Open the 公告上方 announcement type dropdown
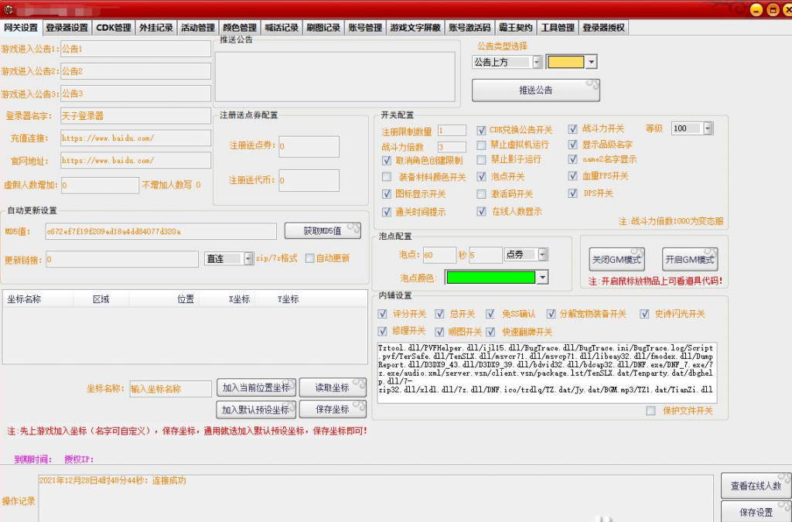 click(536, 62)
